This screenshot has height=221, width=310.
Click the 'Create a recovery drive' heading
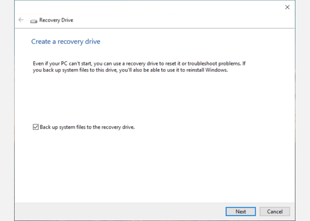coord(66,42)
